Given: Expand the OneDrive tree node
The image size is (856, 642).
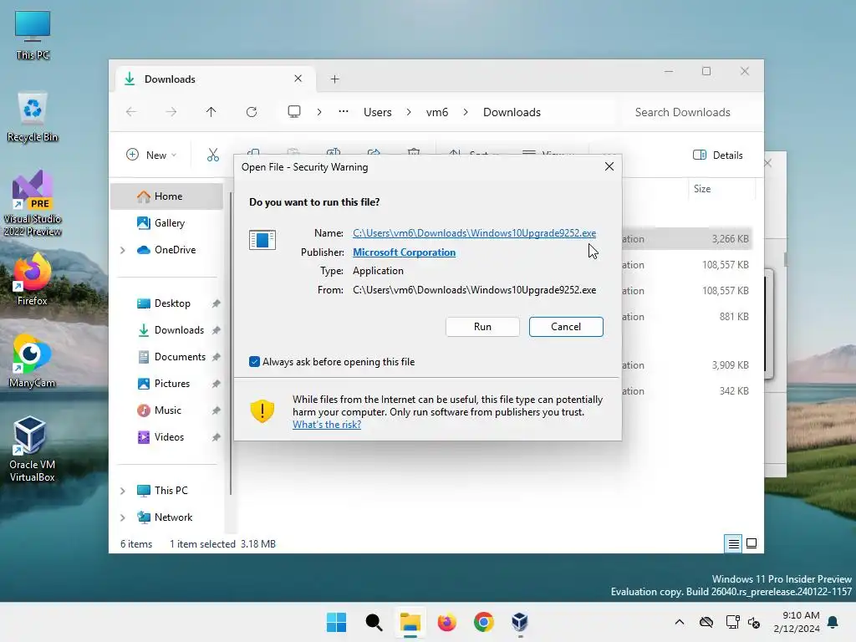Looking at the screenshot, I should [123, 250].
